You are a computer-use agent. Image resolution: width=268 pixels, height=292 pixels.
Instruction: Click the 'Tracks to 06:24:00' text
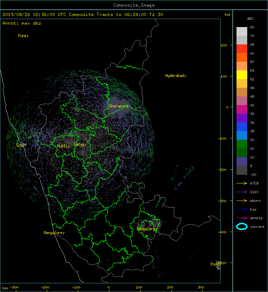pos(122,15)
